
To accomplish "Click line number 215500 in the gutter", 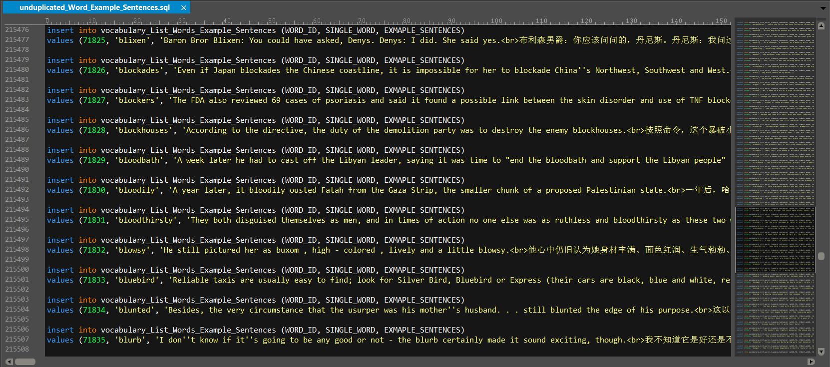I will click(x=17, y=270).
